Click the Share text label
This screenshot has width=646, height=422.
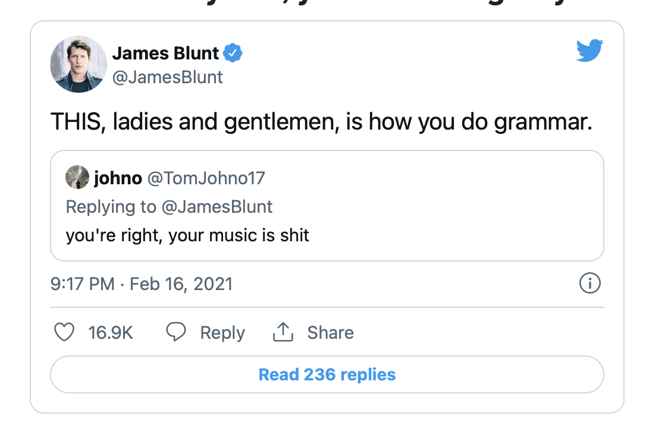pos(330,333)
